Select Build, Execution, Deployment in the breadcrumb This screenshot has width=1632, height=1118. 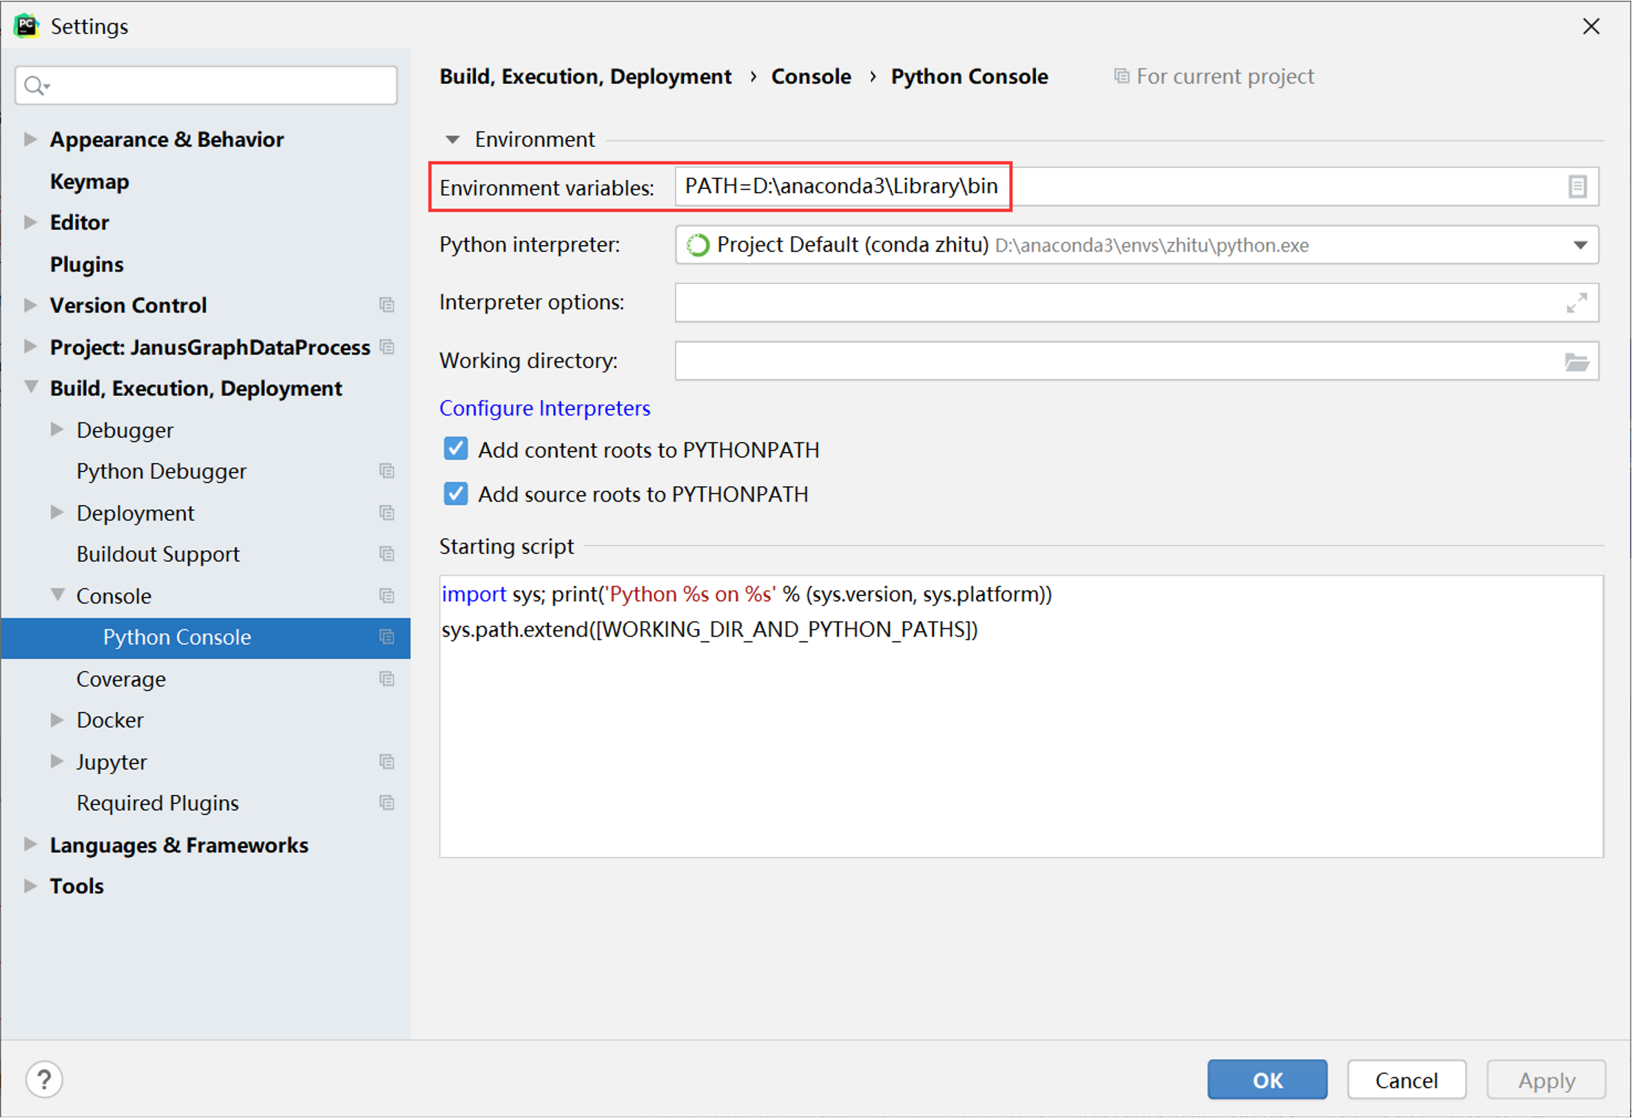pos(585,76)
